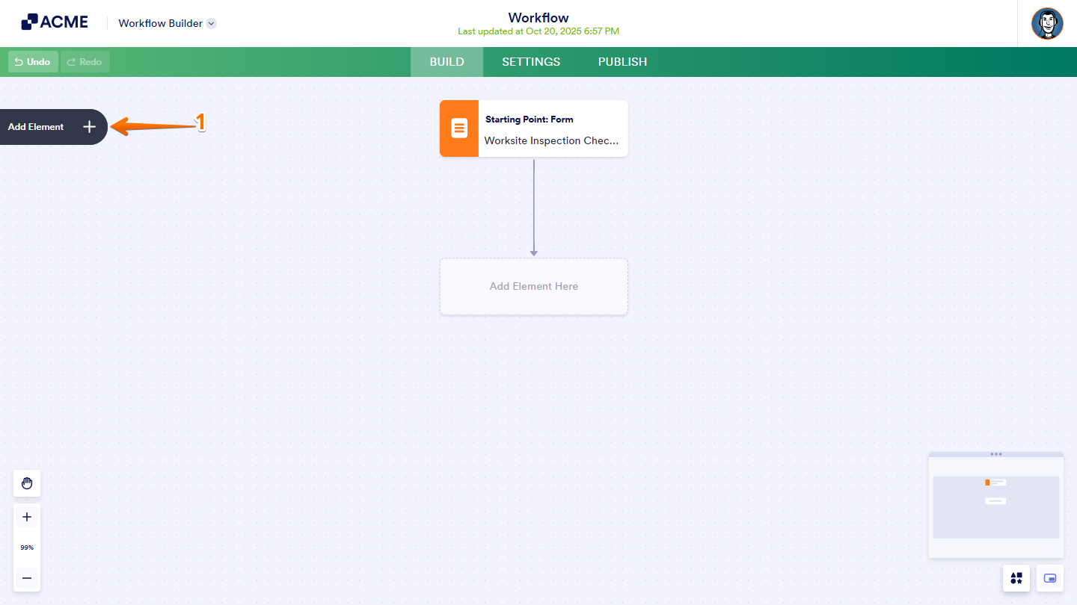This screenshot has width=1077, height=605.
Task: Zoom out with the minus icon
Action: coord(27,578)
